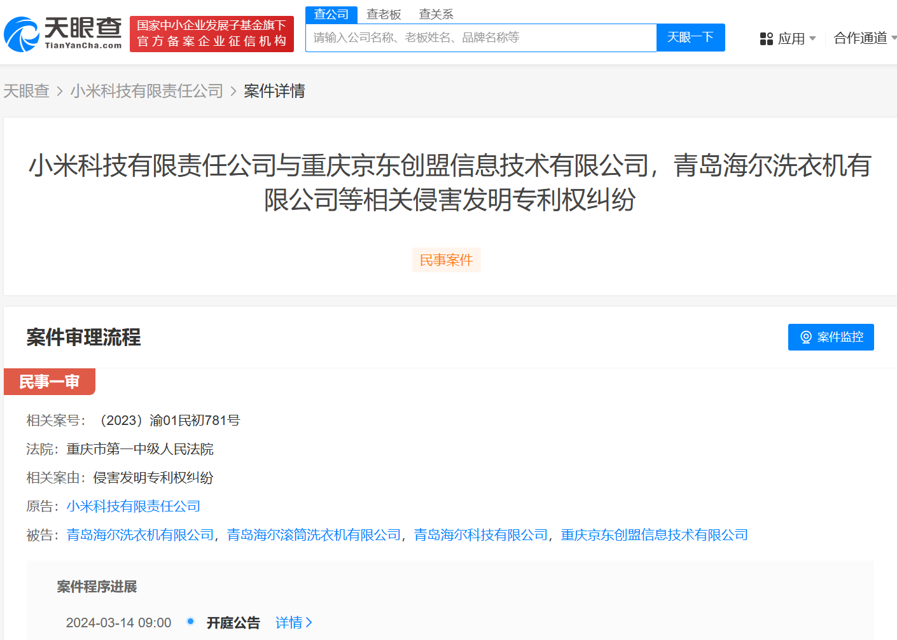Image resolution: width=897 pixels, height=640 pixels.
Task: Click the 民事一审 stage label
Action: point(50,382)
